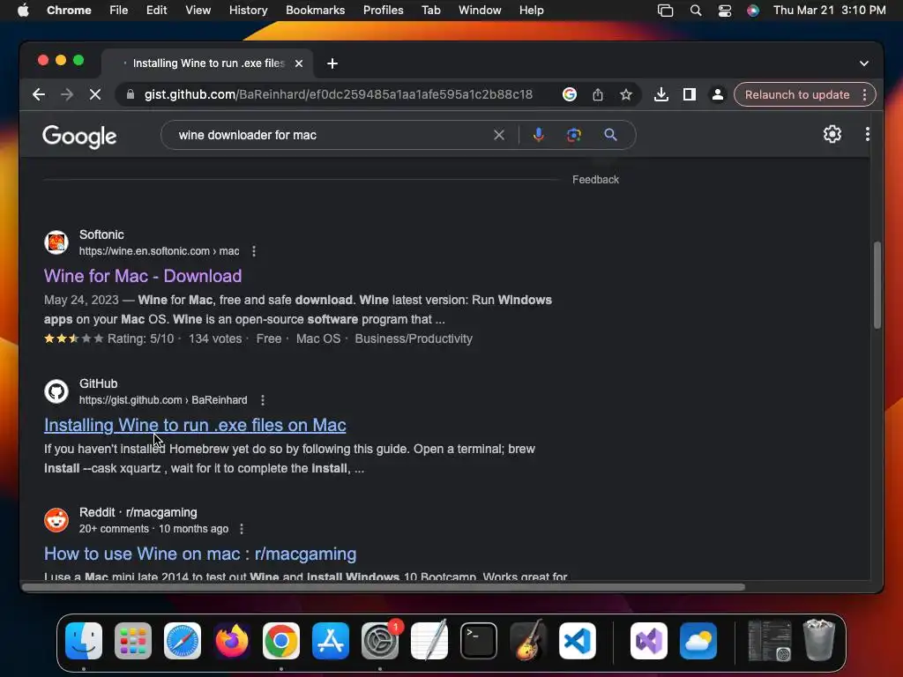Search by image with Google Lens

[x=573, y=135]
